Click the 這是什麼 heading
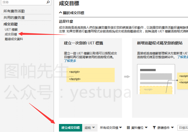 tap(66, 22)
